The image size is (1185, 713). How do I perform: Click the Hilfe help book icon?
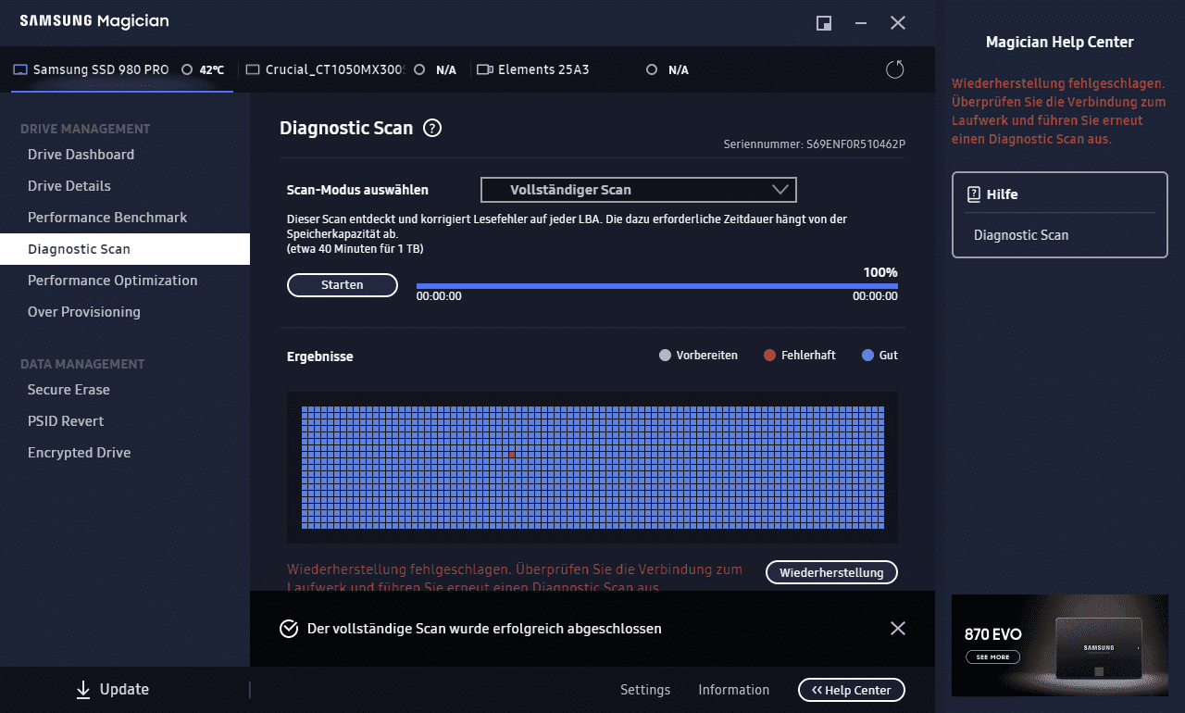pyautogui.click(x=973, y=194)
